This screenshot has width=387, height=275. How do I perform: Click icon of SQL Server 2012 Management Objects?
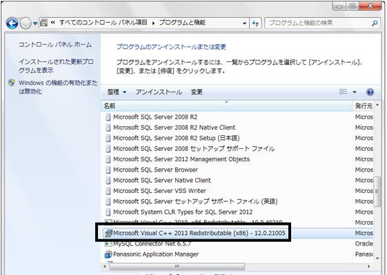point(108,159)
